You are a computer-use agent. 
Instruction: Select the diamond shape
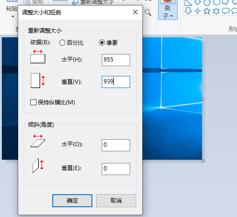point(198,2)
